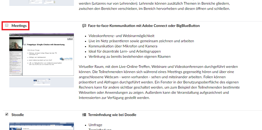Select the small preview thumbnail below Meetings screenshot
262x130 pixels.
[x=42, y=82]
